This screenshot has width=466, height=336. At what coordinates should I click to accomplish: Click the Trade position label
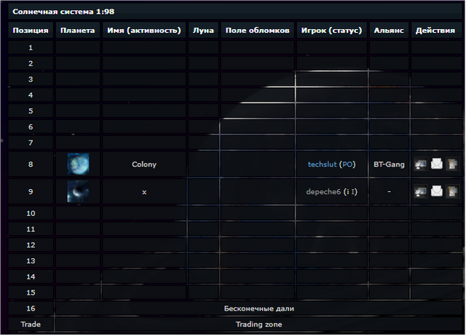31,324
